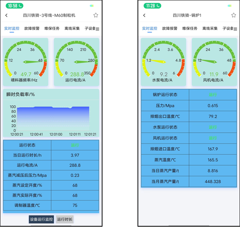
Task: Tap back arrow on M60制粒机 screen
Action: click(x=7, y=15)
